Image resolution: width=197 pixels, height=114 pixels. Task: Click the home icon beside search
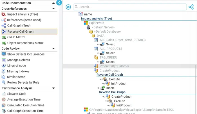tap(68, 7)
